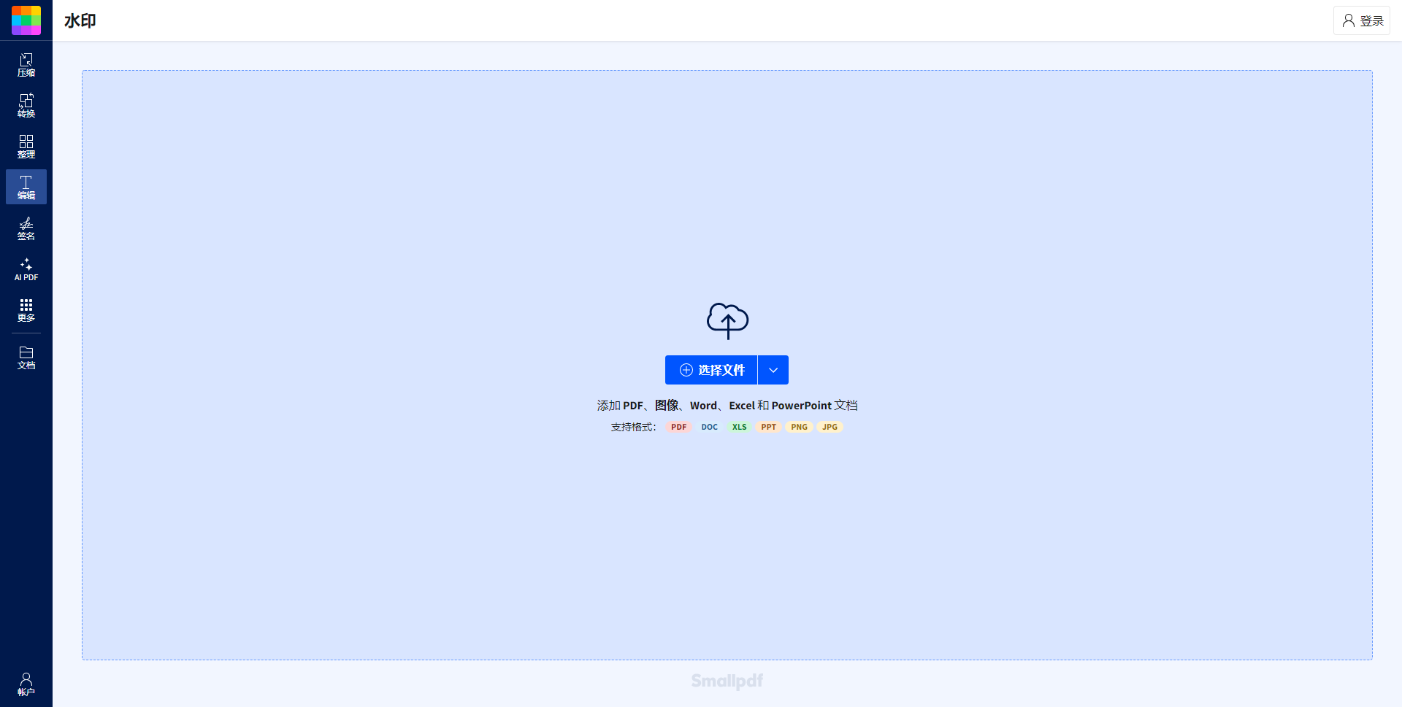The width and height of the screenshot is (1402, 707).
Task: Open the 文档 section in the sidebar
Action: pyautogui.click(x=26, y=358)
